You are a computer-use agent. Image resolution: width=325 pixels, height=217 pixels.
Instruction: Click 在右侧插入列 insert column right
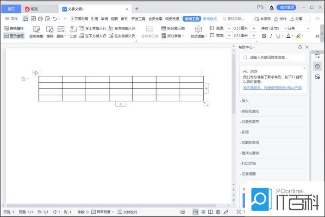tap(122, 36)
